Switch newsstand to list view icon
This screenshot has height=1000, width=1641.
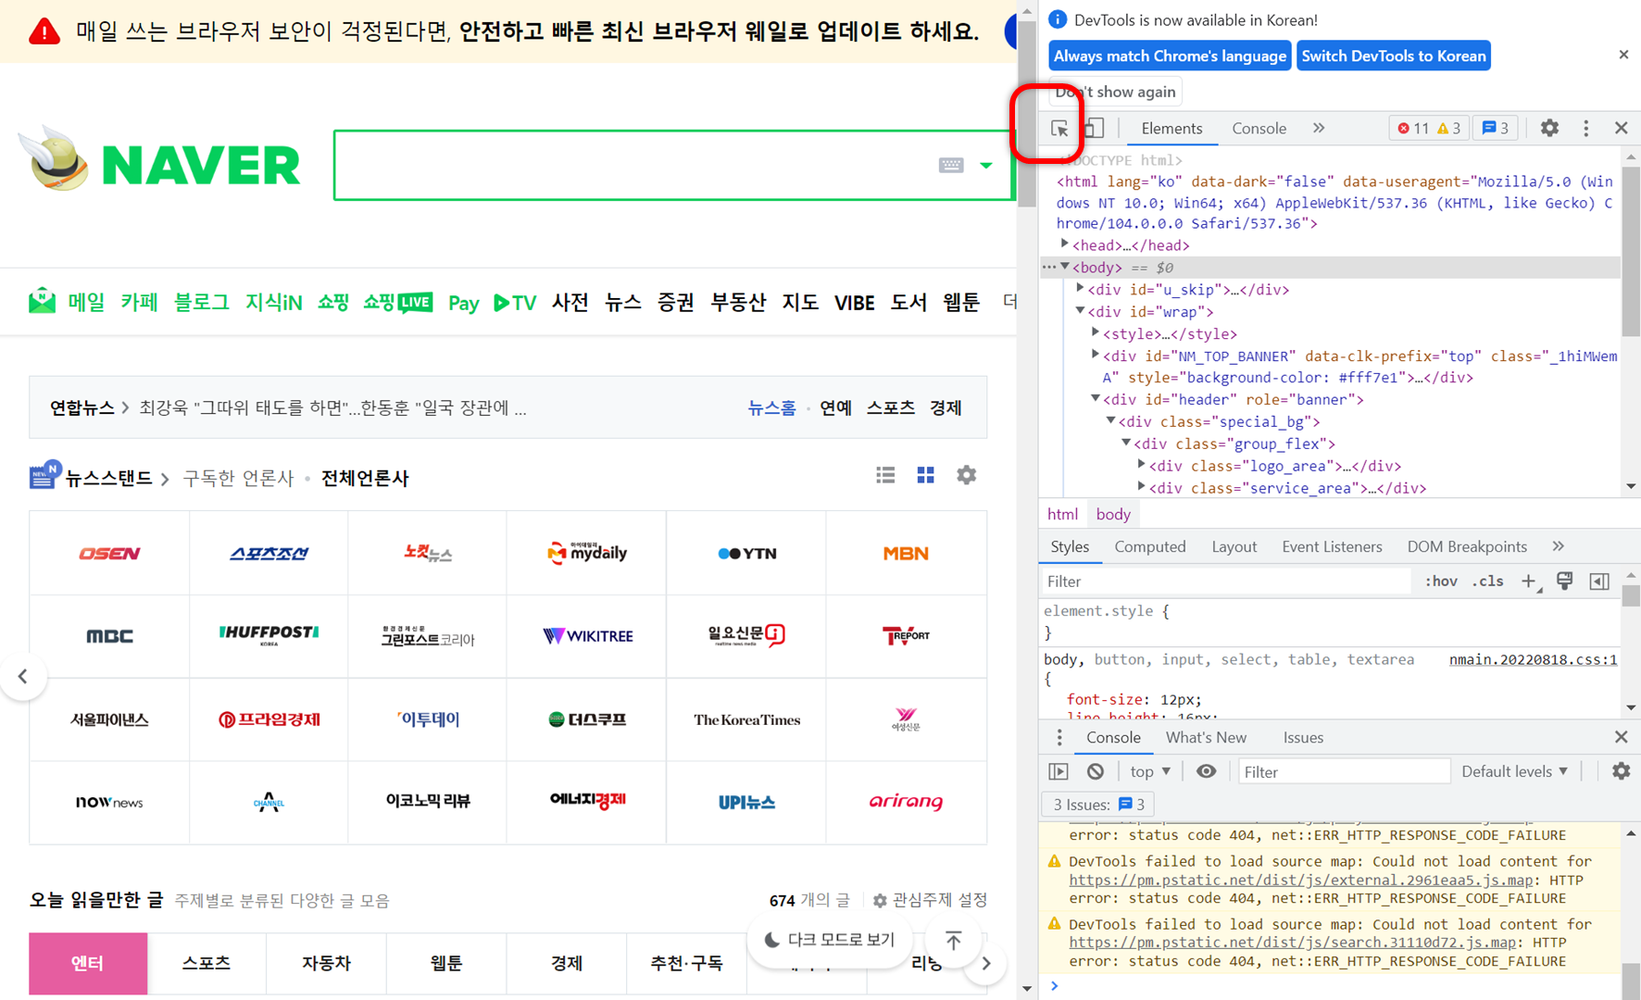point(885,475)
